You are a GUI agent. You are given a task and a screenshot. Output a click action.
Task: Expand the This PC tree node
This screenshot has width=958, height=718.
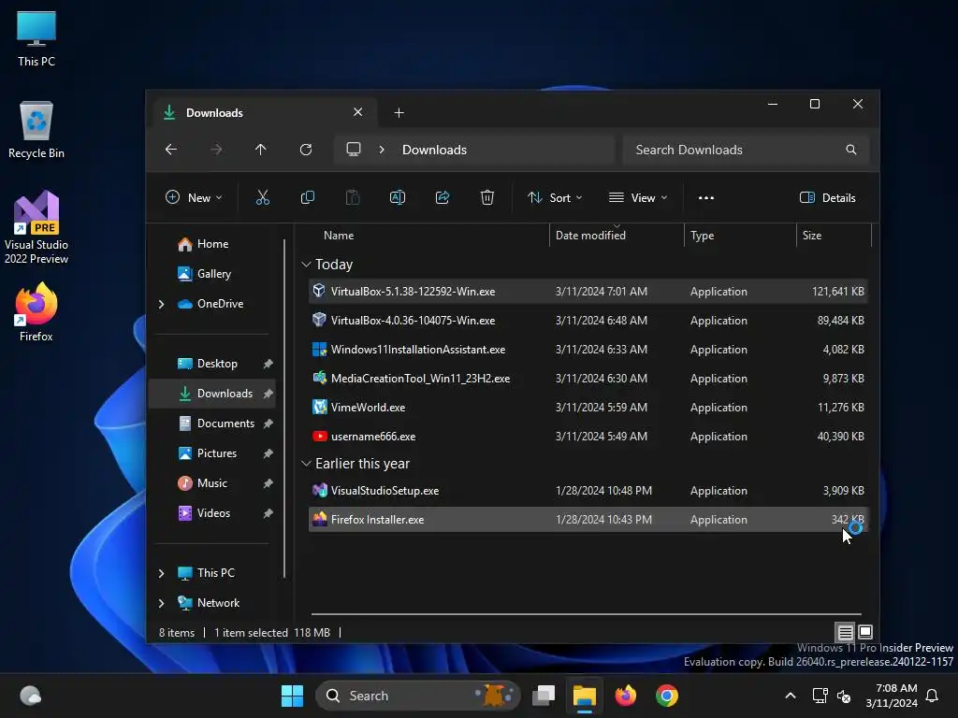pos(161,573)
